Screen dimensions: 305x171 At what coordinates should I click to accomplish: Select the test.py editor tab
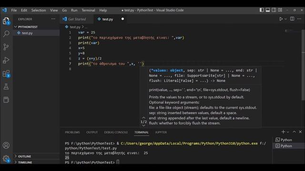point(108,19)
